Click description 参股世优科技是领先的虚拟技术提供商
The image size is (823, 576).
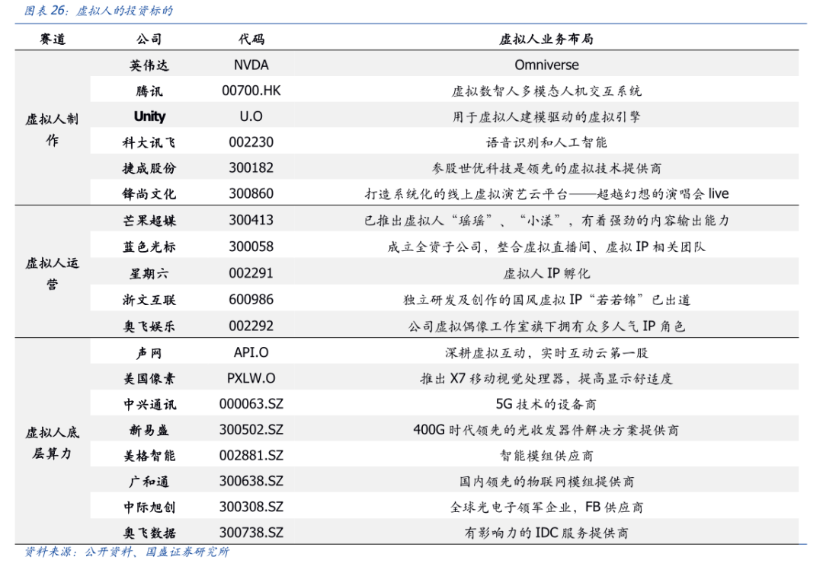[x=546, y=168]
